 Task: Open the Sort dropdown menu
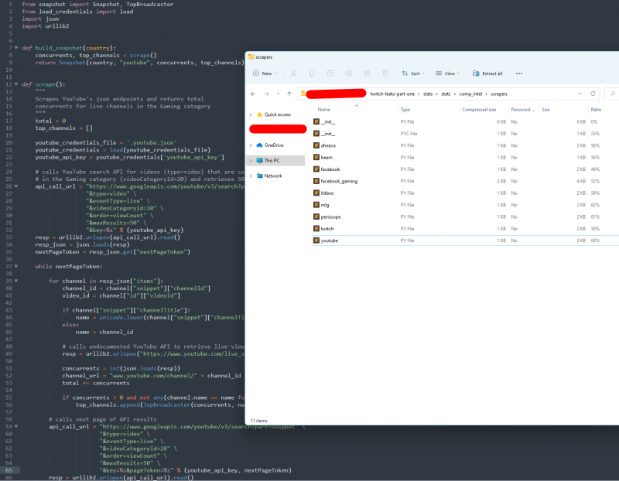pos(412,73)
